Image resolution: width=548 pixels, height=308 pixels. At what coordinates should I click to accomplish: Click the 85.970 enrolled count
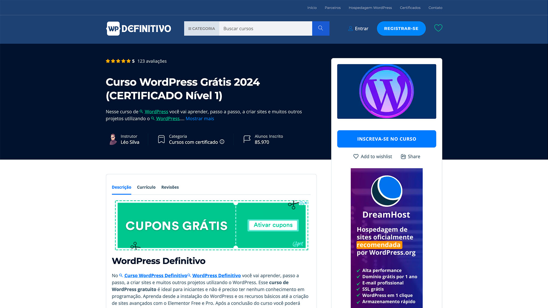262,142
